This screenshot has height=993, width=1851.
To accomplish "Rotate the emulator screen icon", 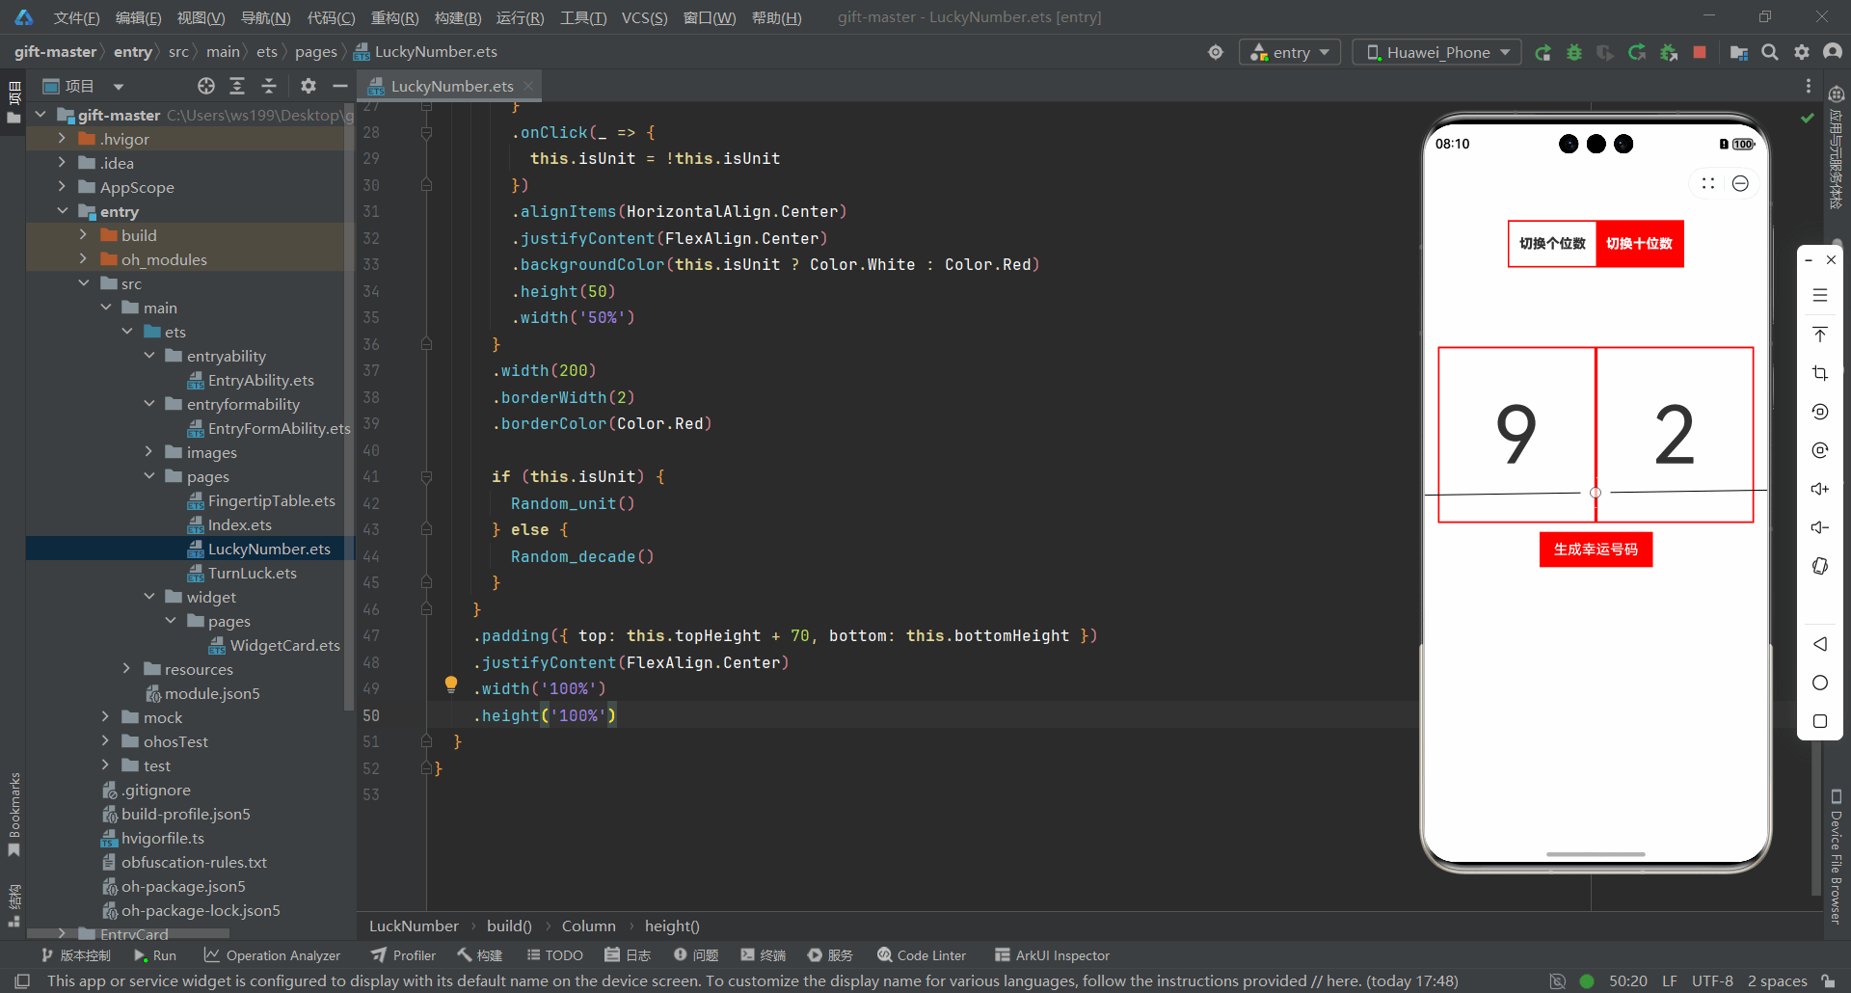I will (1820, 566).
